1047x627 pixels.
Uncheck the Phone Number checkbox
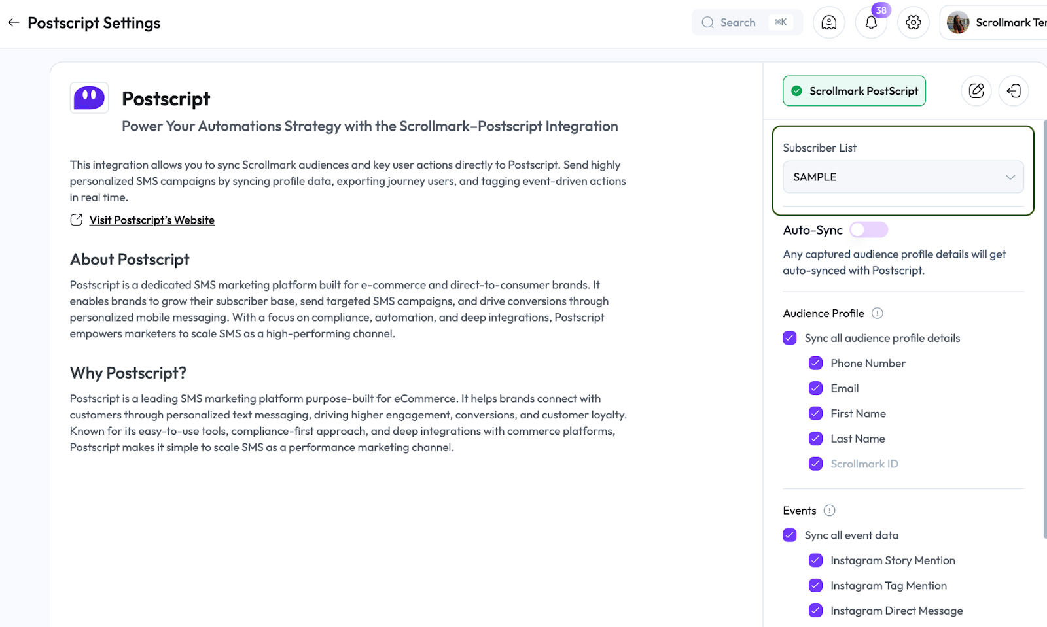815,364
